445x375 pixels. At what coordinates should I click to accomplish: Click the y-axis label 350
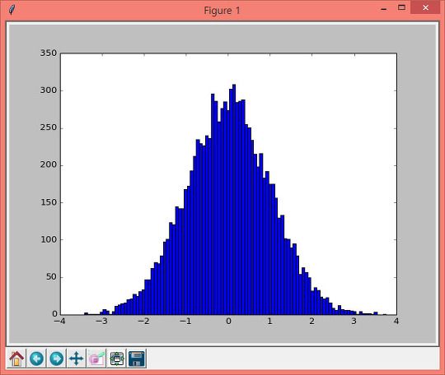click(x=49, y=53)
